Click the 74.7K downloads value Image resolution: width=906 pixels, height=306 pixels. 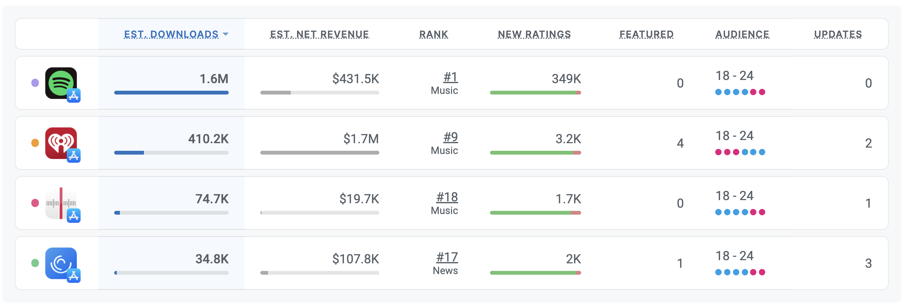(212, 199)
